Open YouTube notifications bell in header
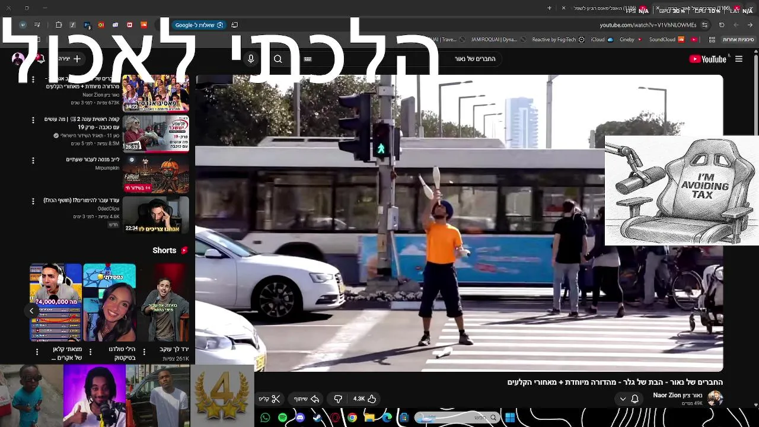Screen dimensions: 759x427 coord(40,59)
